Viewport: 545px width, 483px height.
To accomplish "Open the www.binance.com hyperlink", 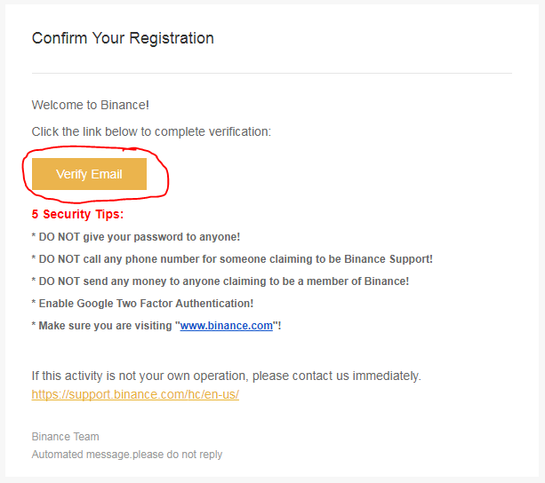I will click(x=227, y=326).
